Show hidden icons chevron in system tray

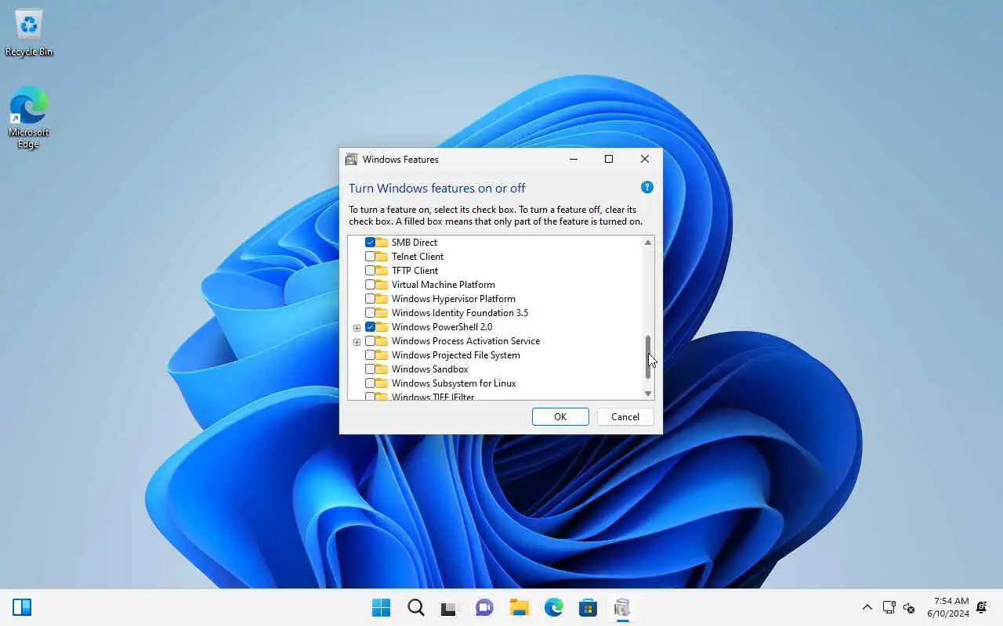coord(867,607)
